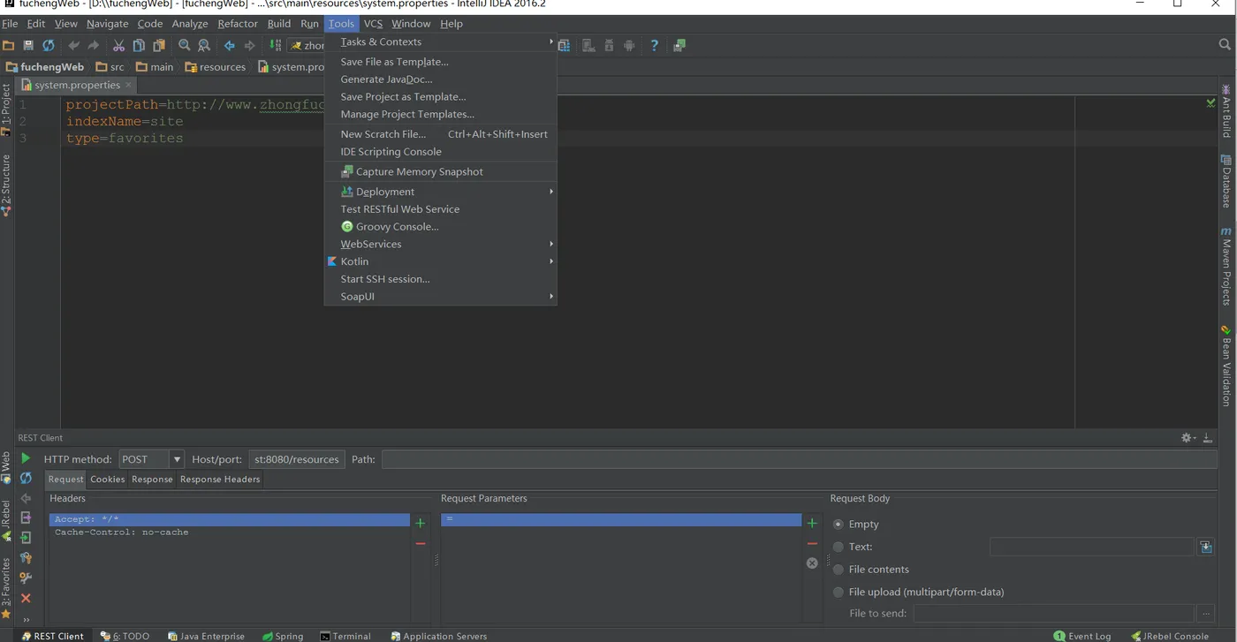Expand the Deployment submenu

(x=440, y=192)
